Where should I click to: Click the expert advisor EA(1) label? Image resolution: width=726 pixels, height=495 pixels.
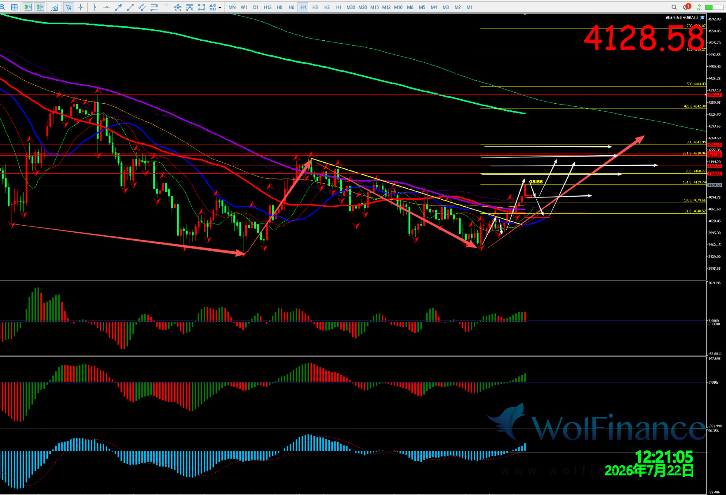click(682, 18)
